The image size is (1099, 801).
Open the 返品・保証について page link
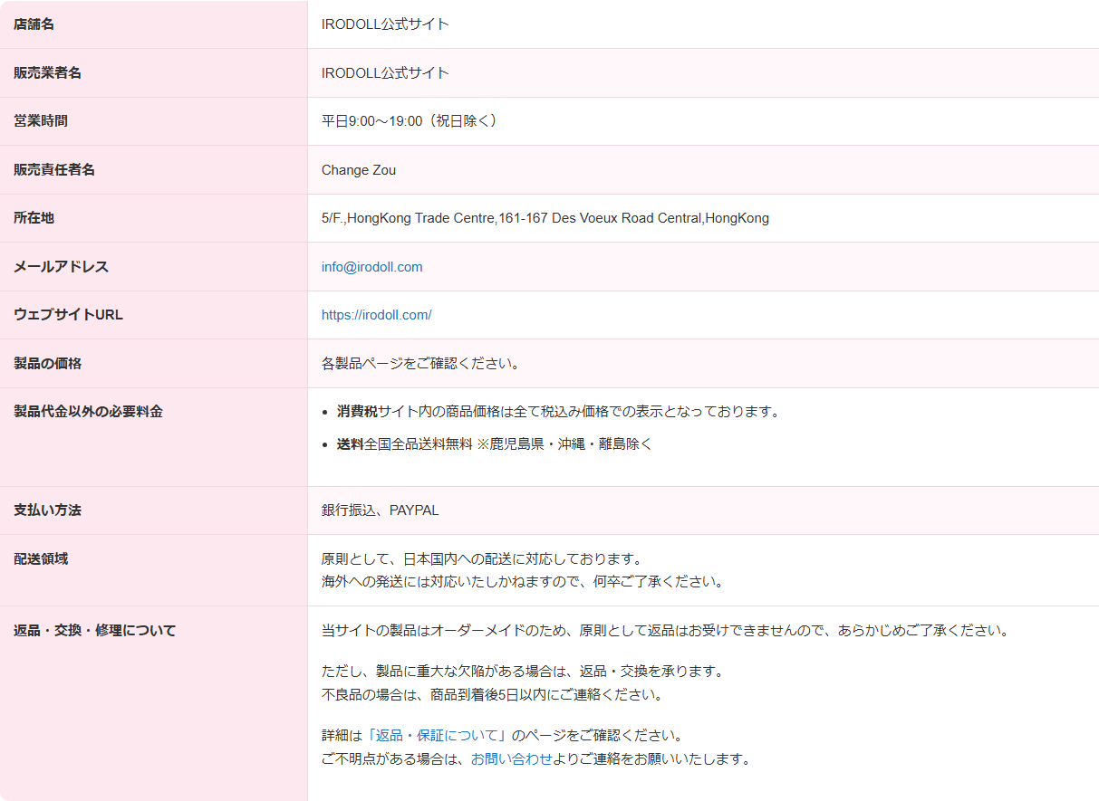437,735
